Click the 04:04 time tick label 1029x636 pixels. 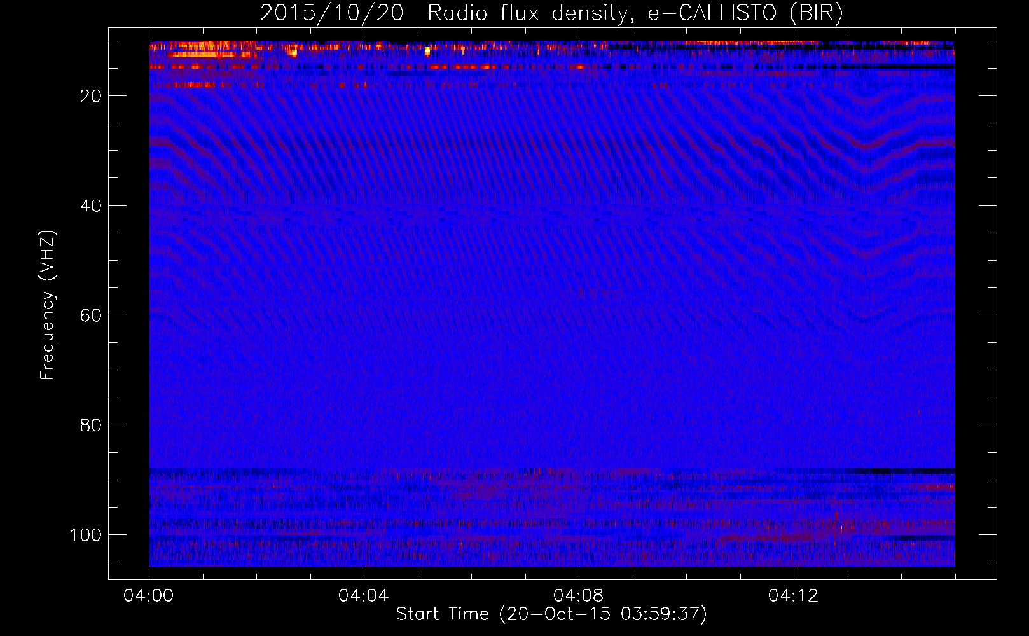coord(364,596)
